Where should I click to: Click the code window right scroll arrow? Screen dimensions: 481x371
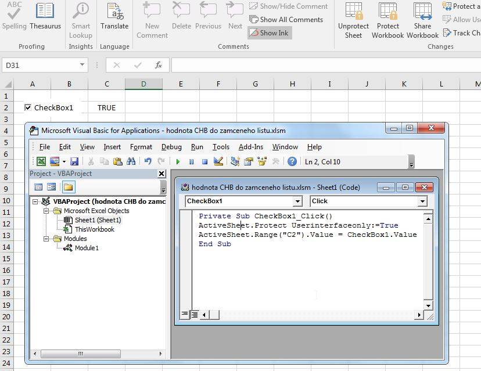[419, 315]
